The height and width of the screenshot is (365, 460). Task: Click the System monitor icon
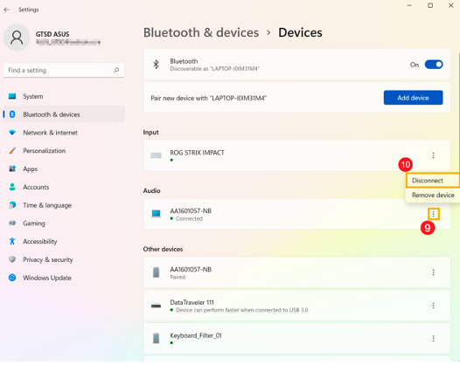tap(12, 96)
